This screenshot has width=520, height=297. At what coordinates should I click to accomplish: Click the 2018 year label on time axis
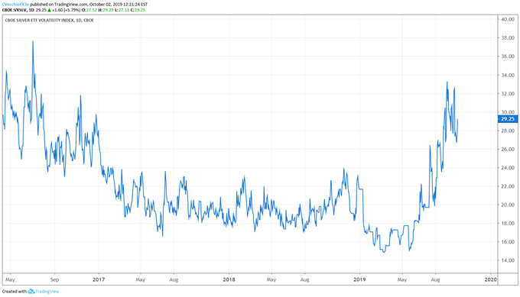pyautogui.click(x=229, y=279)
